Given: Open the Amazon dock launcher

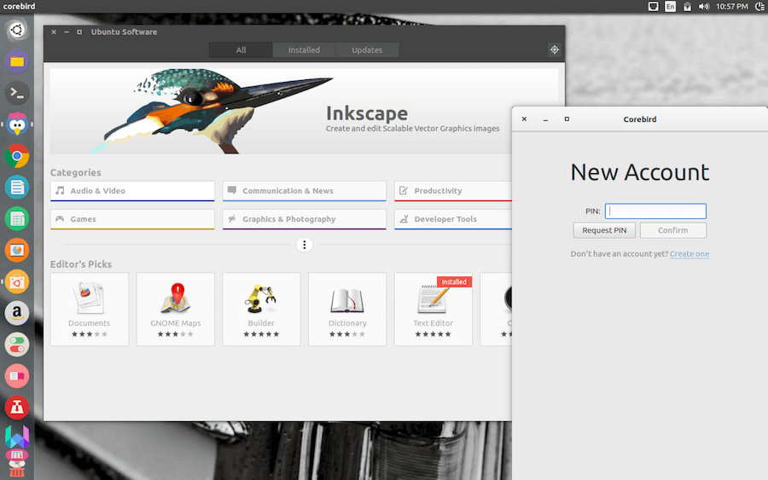Looking at the screenshot, I should (x=17, y=313).
